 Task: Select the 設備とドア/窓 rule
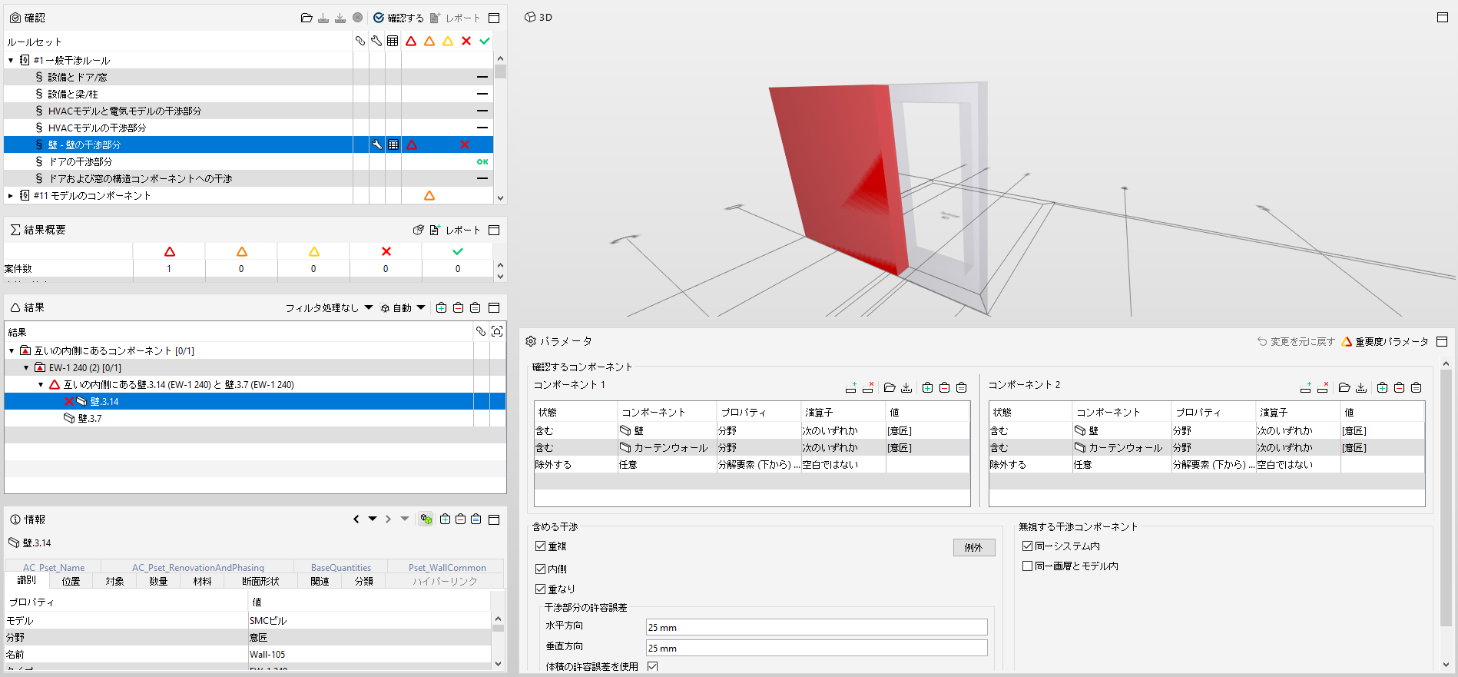[248, 77]
